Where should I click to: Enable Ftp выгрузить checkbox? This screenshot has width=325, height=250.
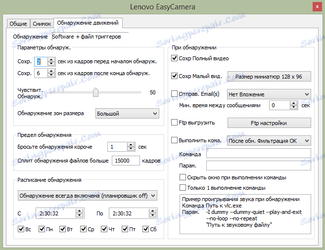point(174,123)
